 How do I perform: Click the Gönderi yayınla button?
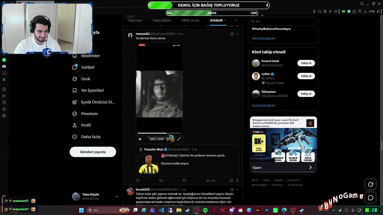93,152
